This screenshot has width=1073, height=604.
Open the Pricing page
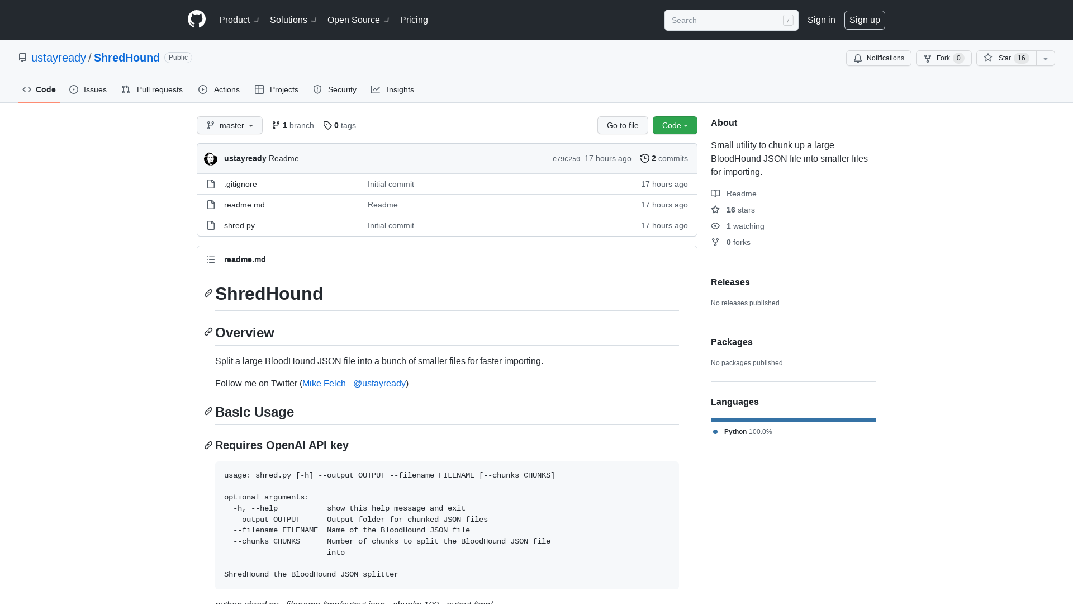[x=414, y=20]
